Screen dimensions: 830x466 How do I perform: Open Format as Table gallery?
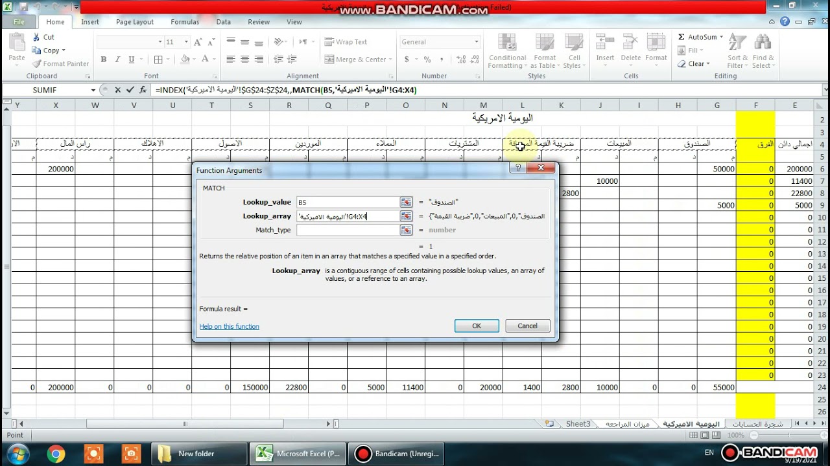click(x=545, y=51)
